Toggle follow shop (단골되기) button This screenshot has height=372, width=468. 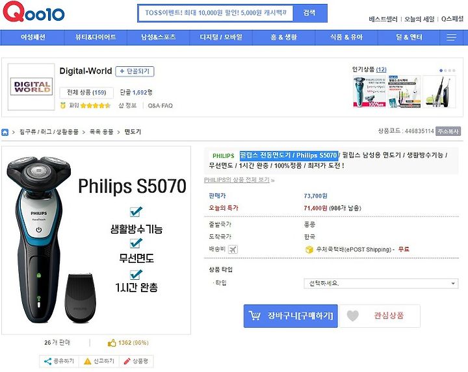coord(135,71)
